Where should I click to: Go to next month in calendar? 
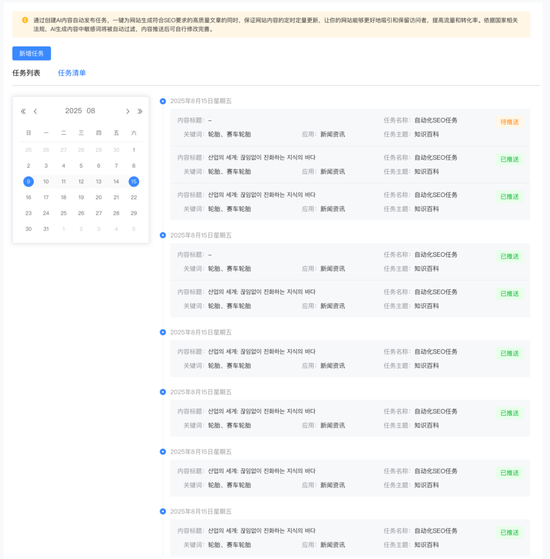tap(128, 111)
